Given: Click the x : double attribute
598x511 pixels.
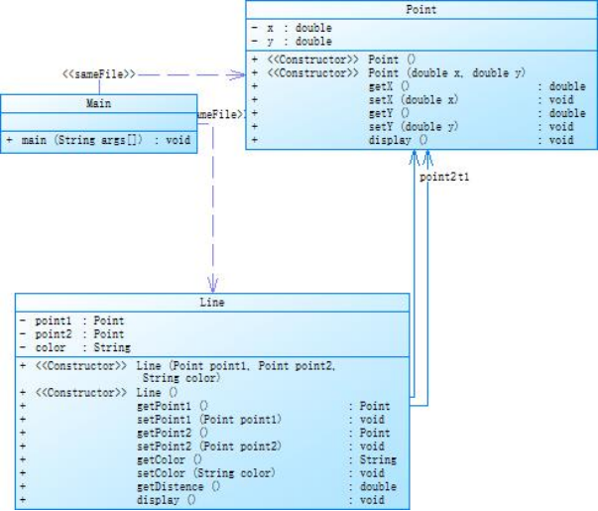Looking at the screenshot, I should [292, 28].
